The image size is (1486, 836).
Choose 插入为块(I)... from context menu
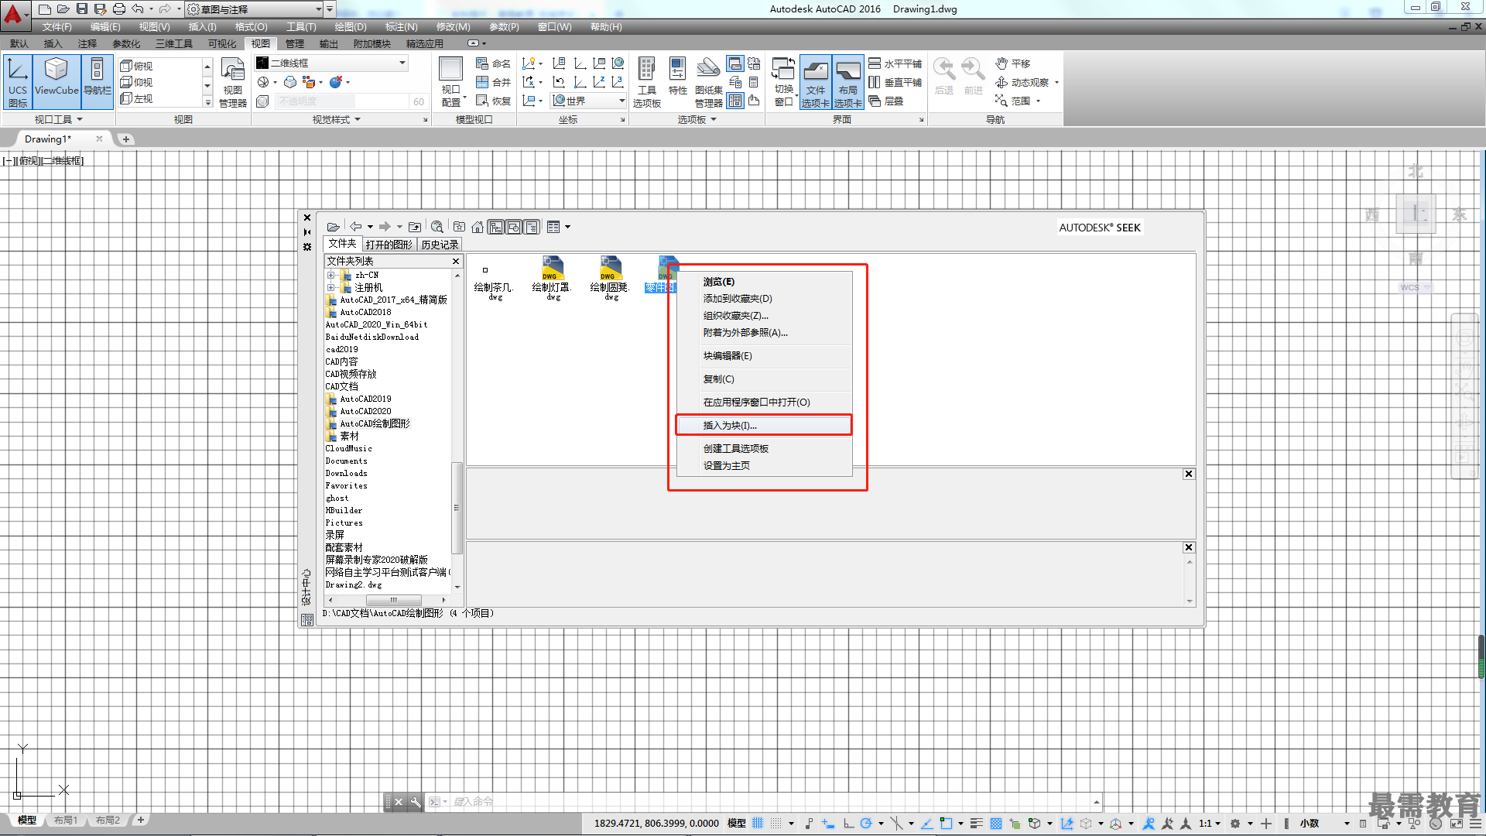(764, 425)
